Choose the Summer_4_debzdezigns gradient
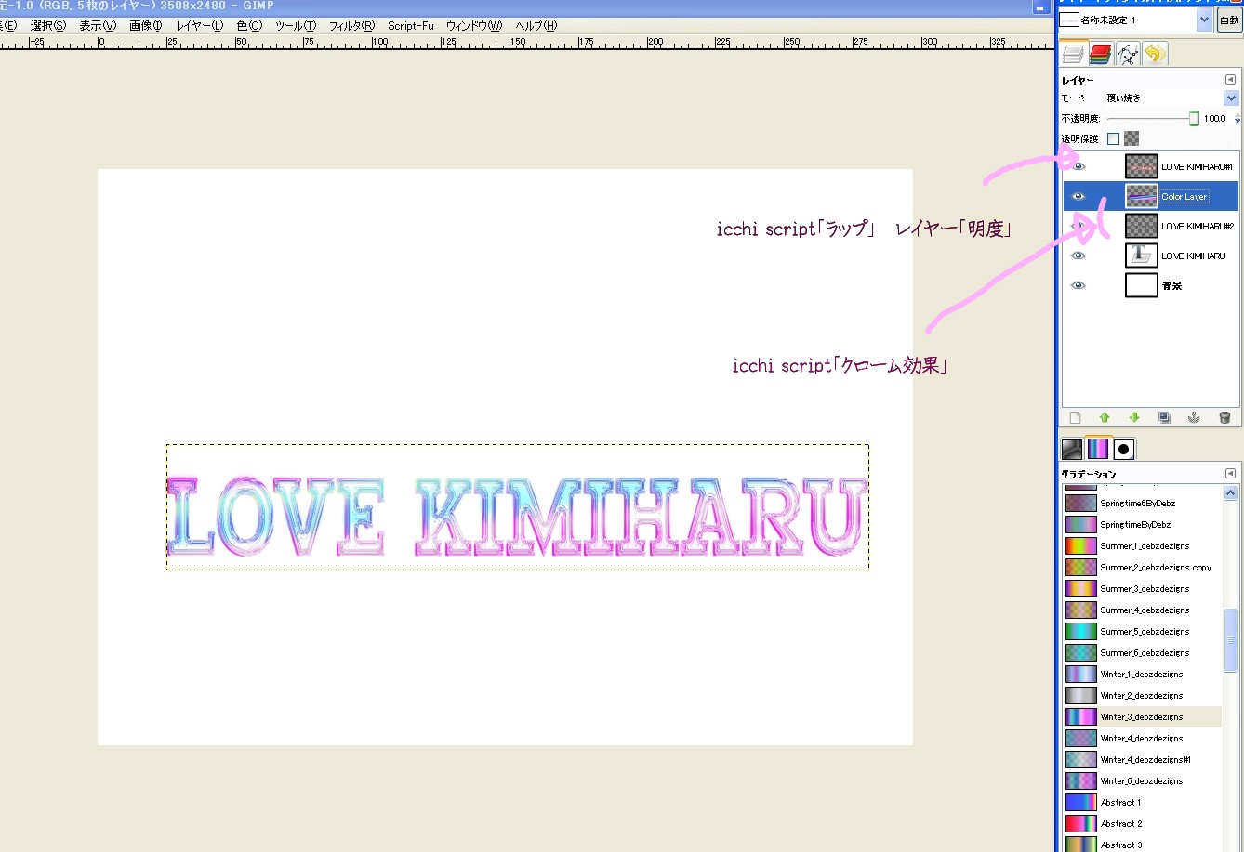This screenshot has height=852, width=1244. [x=1142, y=610]
